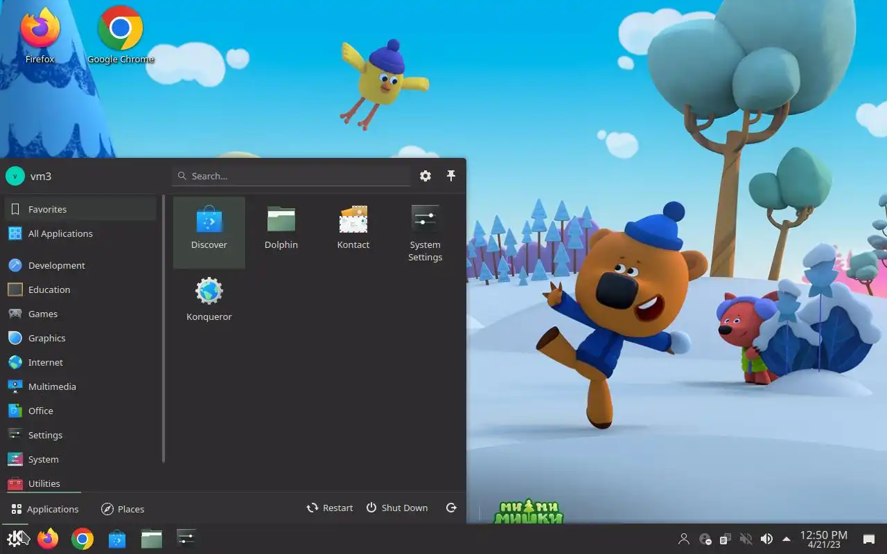Click the show desktop tray button
This screenshot has height=554, width=887.
[x=868, y=539]
